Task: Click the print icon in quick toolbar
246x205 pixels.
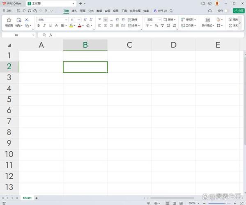Action: point(30,11)
